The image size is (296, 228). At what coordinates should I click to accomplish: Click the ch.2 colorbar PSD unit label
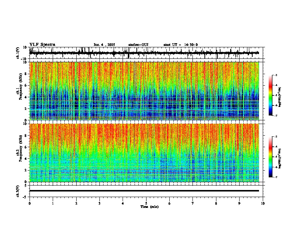(x=280, y=159)
